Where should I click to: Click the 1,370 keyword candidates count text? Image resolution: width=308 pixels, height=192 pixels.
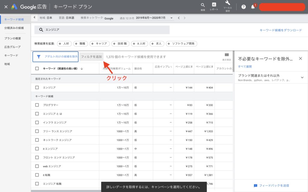coord(136,57)
